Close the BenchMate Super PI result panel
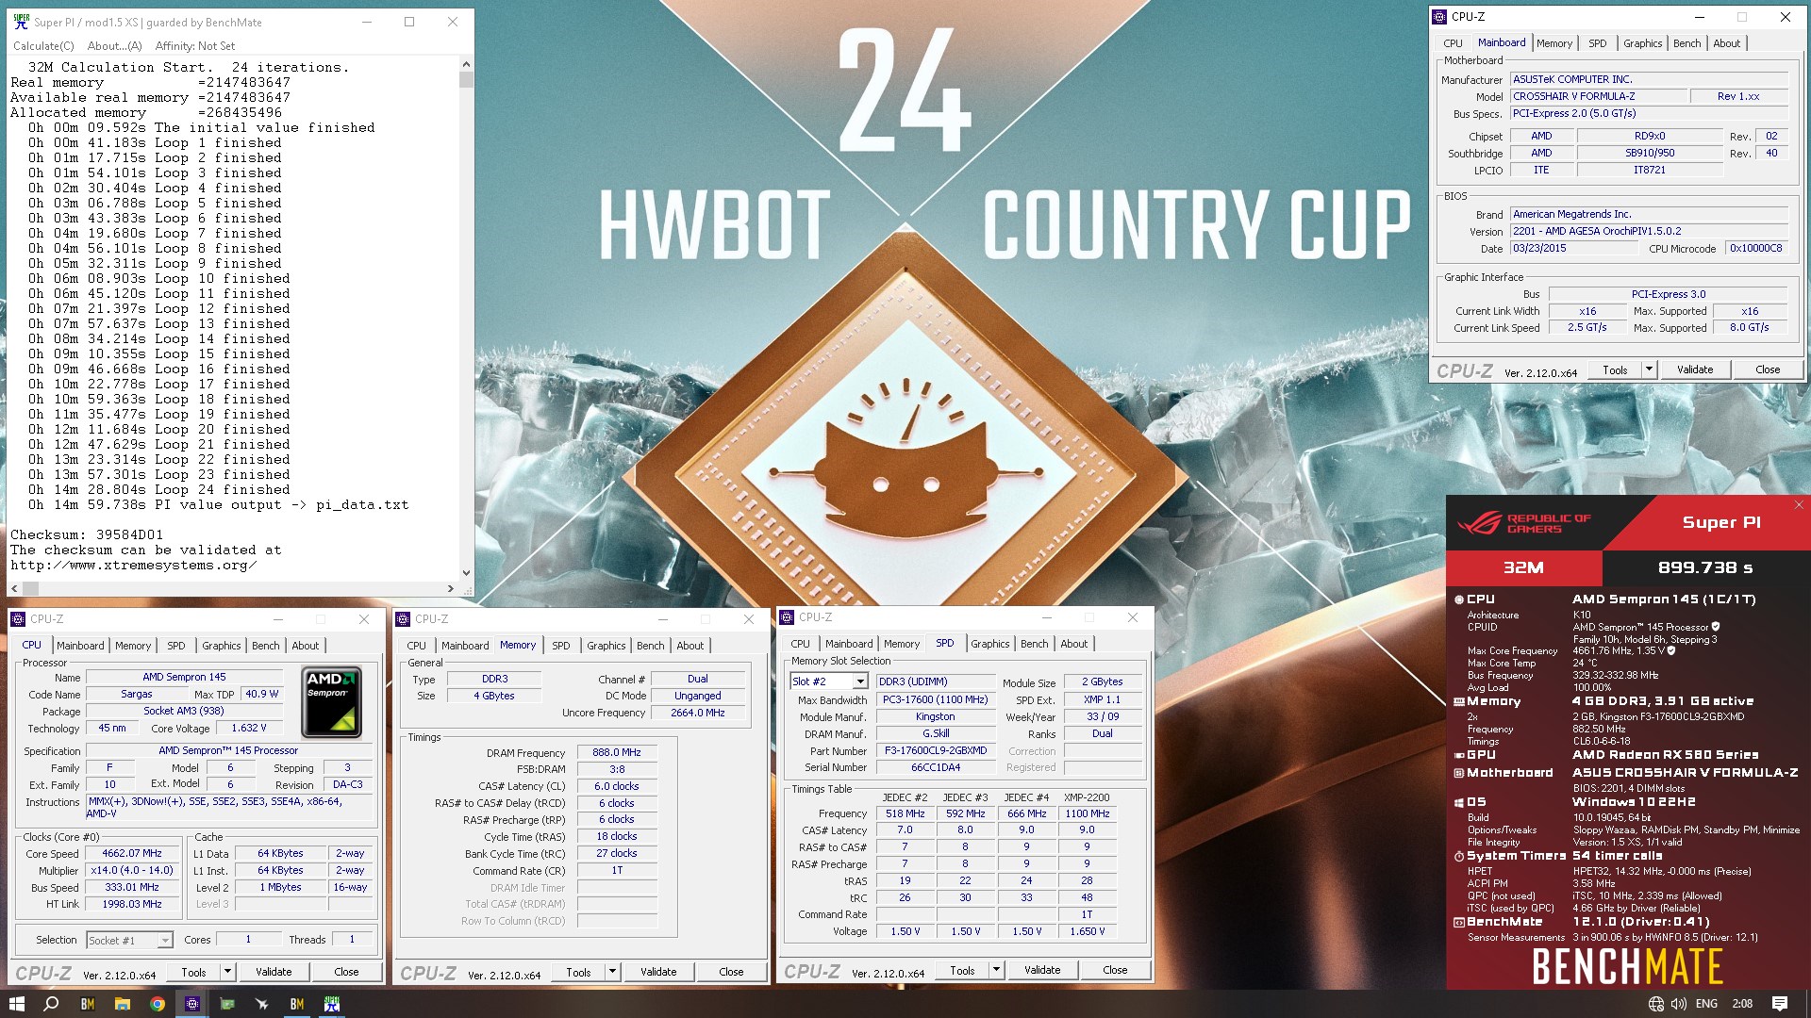The image size is (1811, 1018). click(x=1799, y=505)
